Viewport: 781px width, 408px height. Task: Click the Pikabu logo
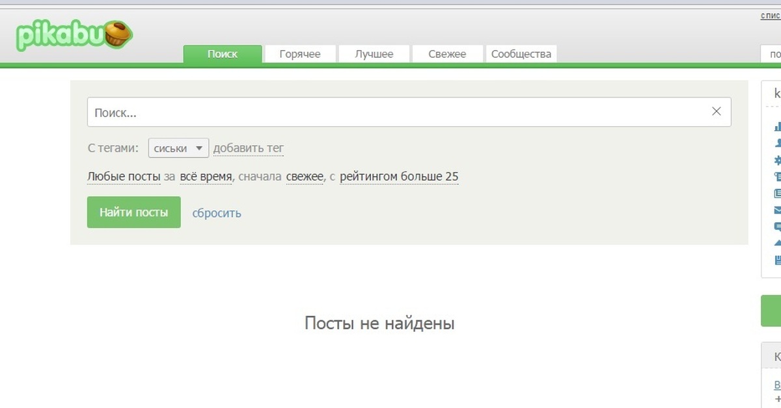coord(74,36)
